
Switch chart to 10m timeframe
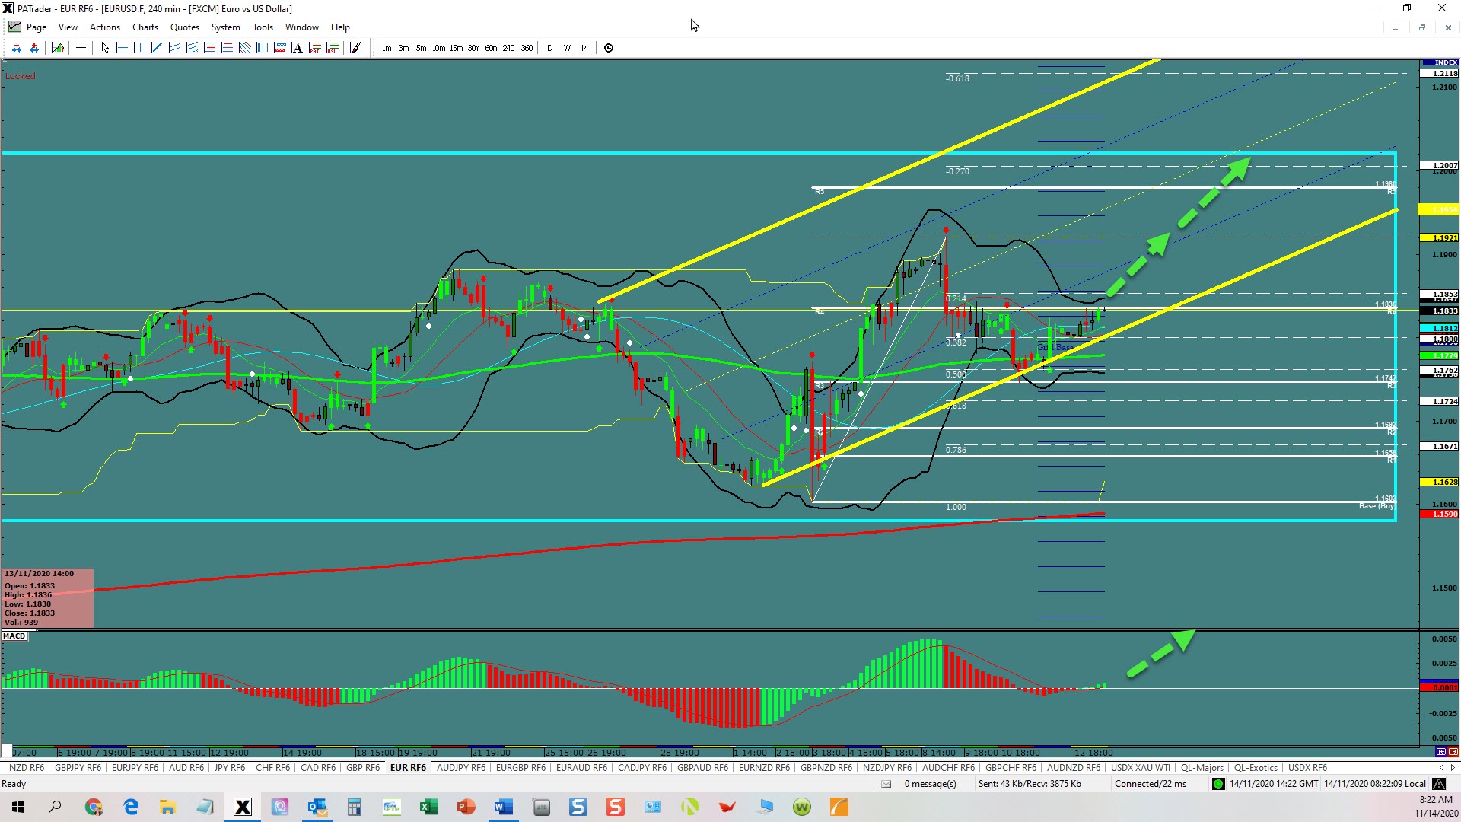(438, 48)
